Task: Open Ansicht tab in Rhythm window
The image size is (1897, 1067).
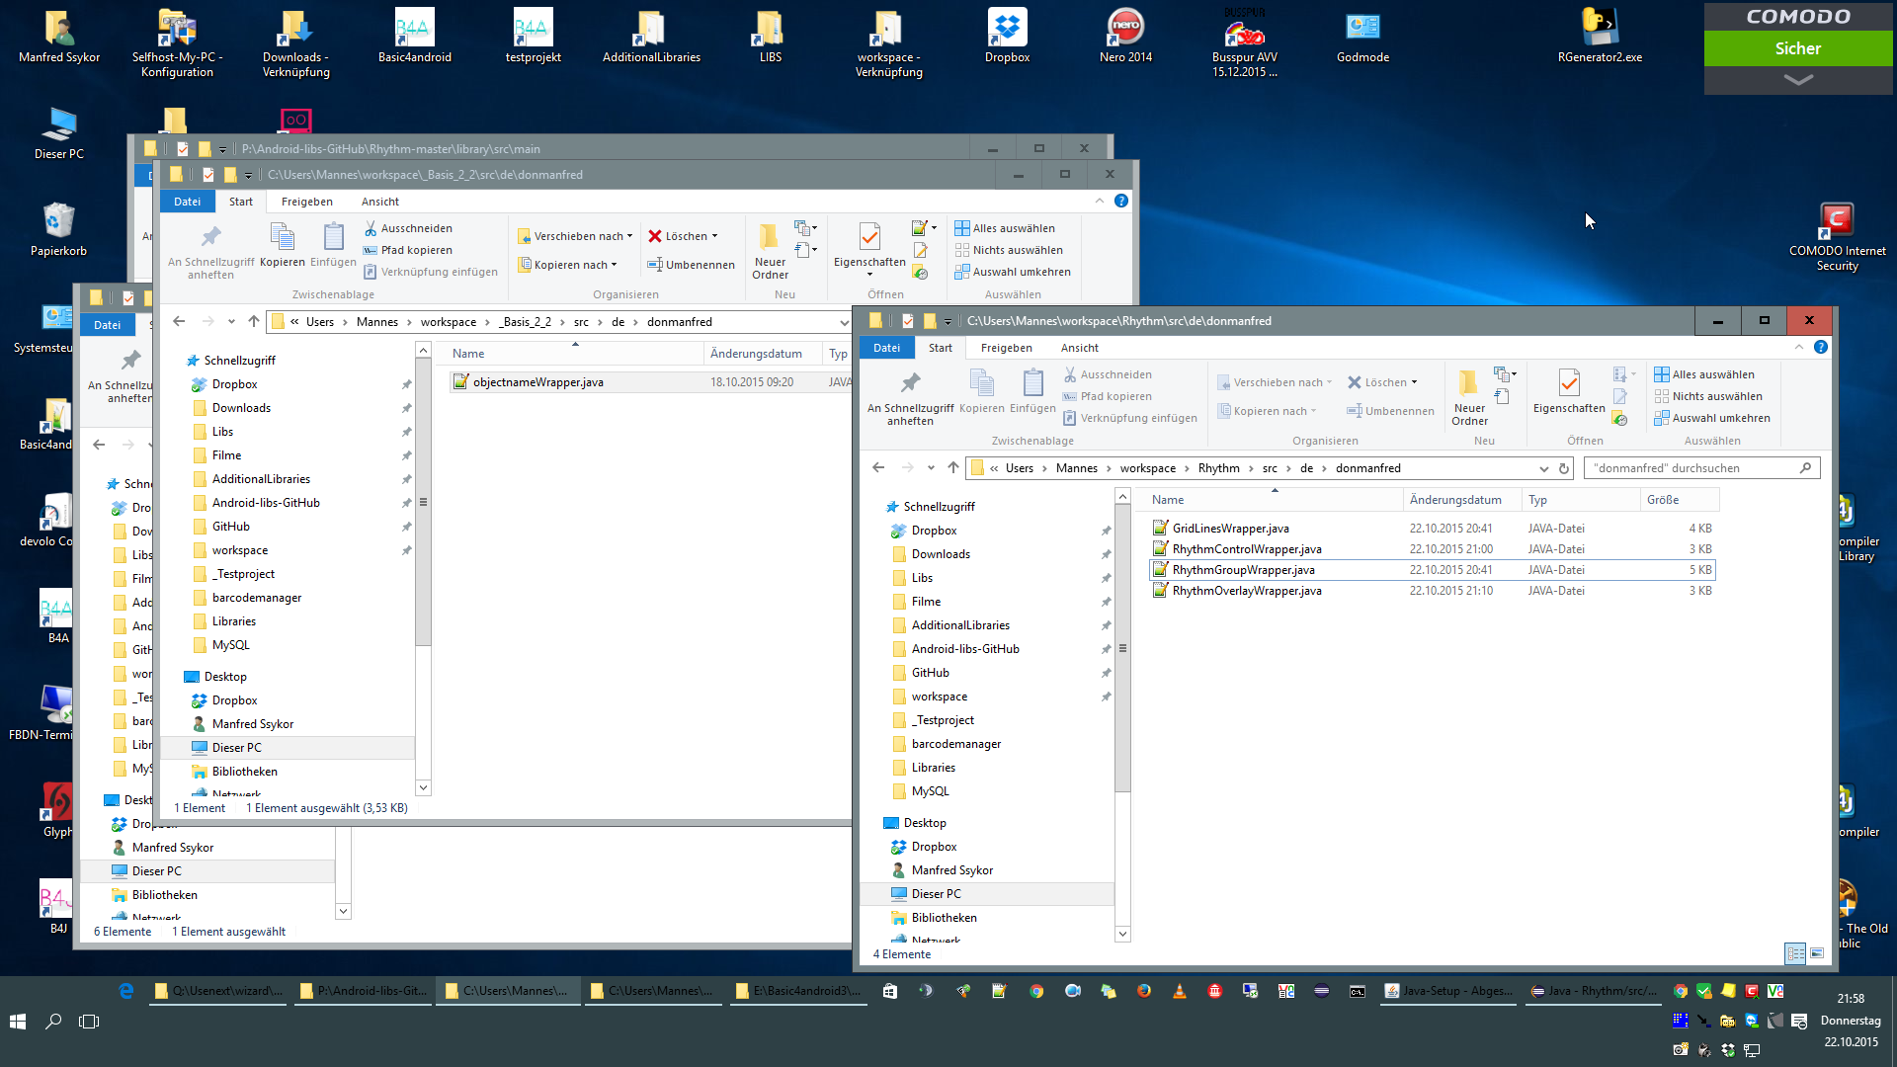Action: tap(1079, 348)
